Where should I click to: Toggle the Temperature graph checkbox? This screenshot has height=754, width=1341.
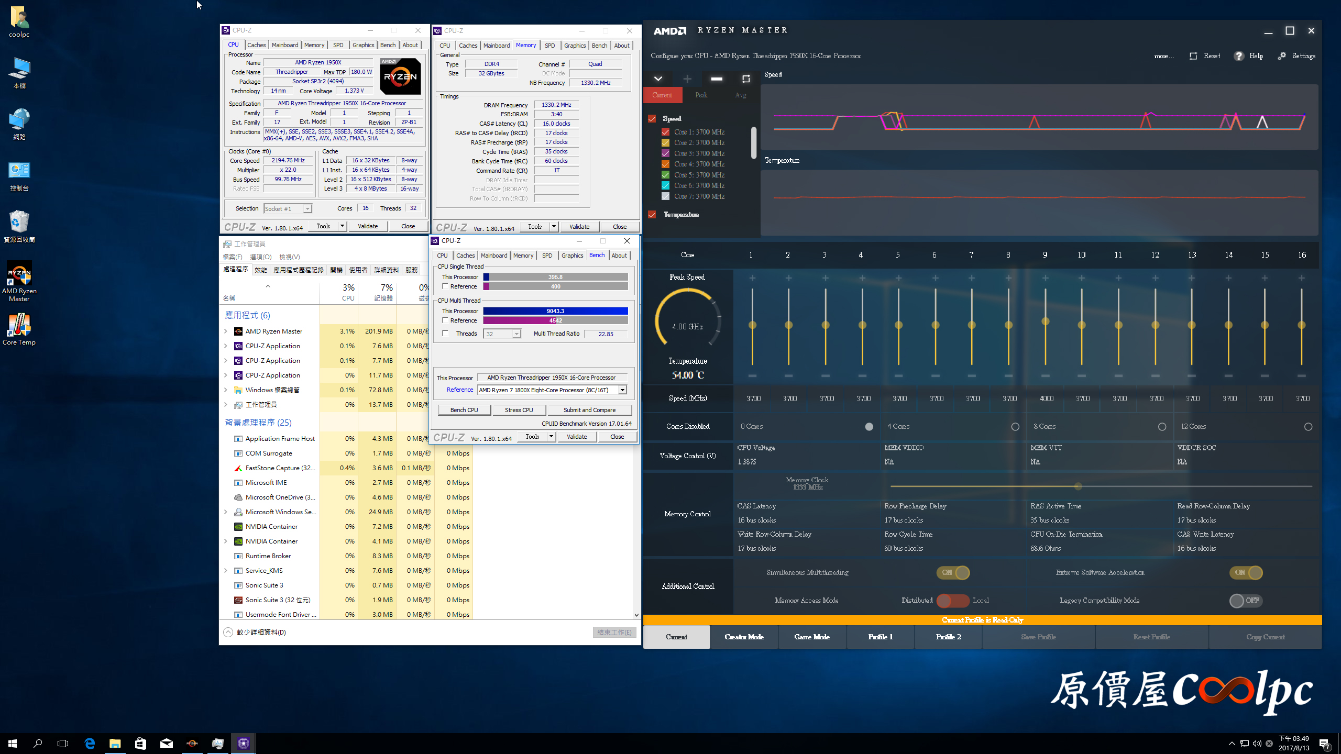pos(652,215)
